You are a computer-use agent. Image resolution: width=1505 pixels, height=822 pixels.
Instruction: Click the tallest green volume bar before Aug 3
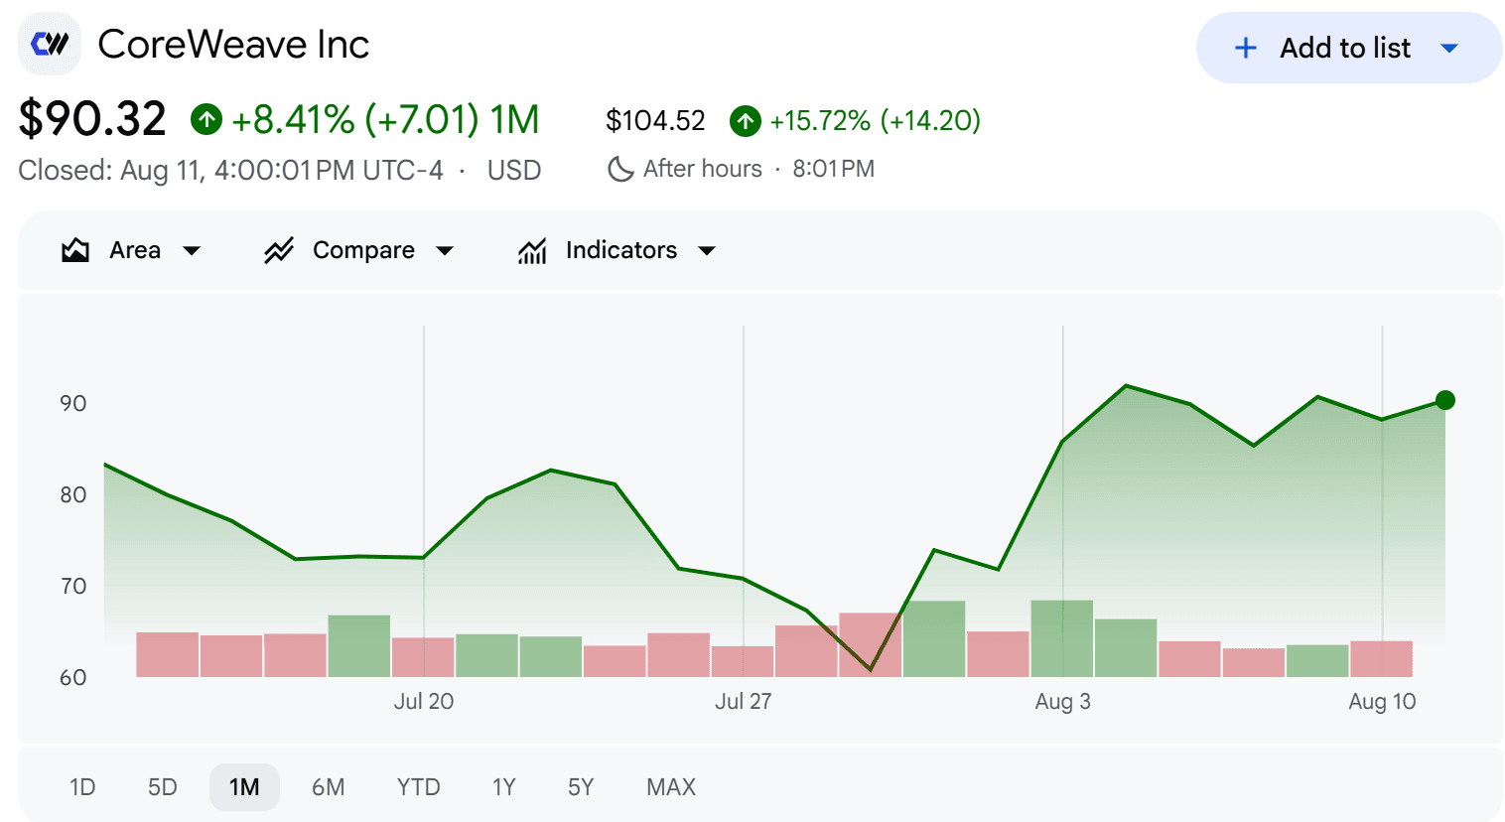pos(934,638)
